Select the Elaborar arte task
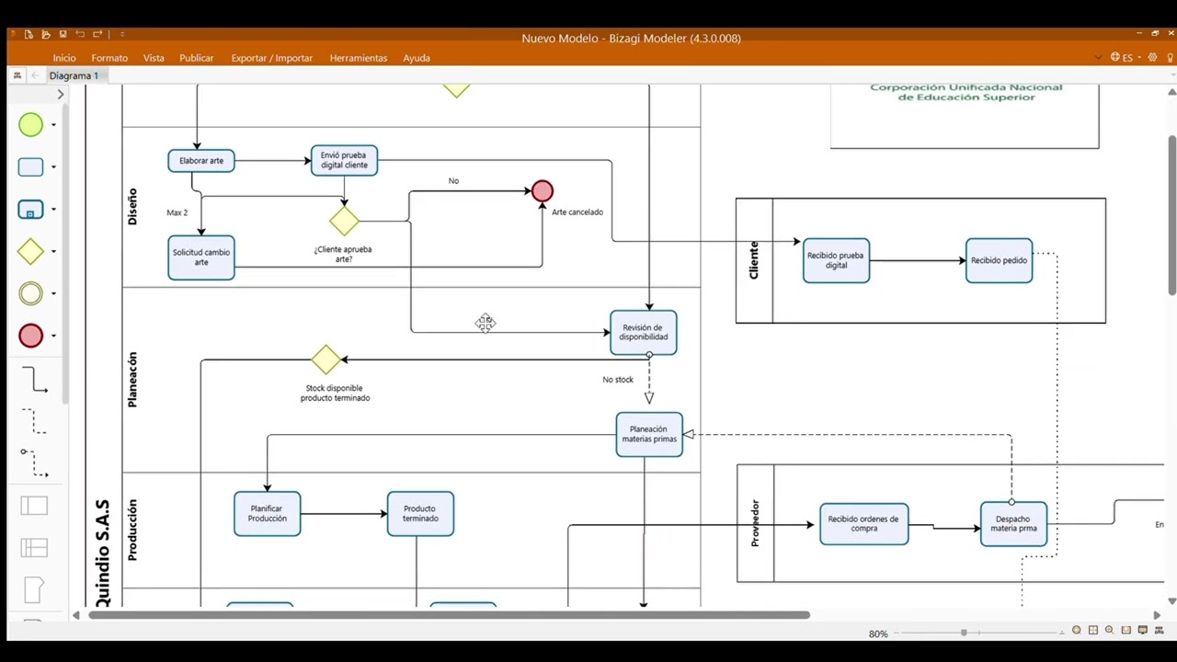This screenshot has width=1177, height=662. [x=201, y=161]
